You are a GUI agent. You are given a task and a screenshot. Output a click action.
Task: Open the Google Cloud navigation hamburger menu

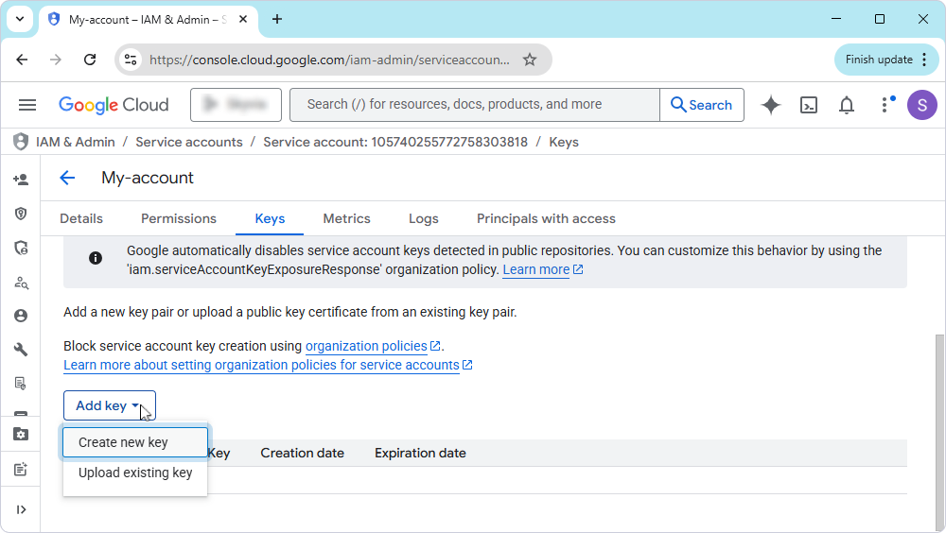27,105
